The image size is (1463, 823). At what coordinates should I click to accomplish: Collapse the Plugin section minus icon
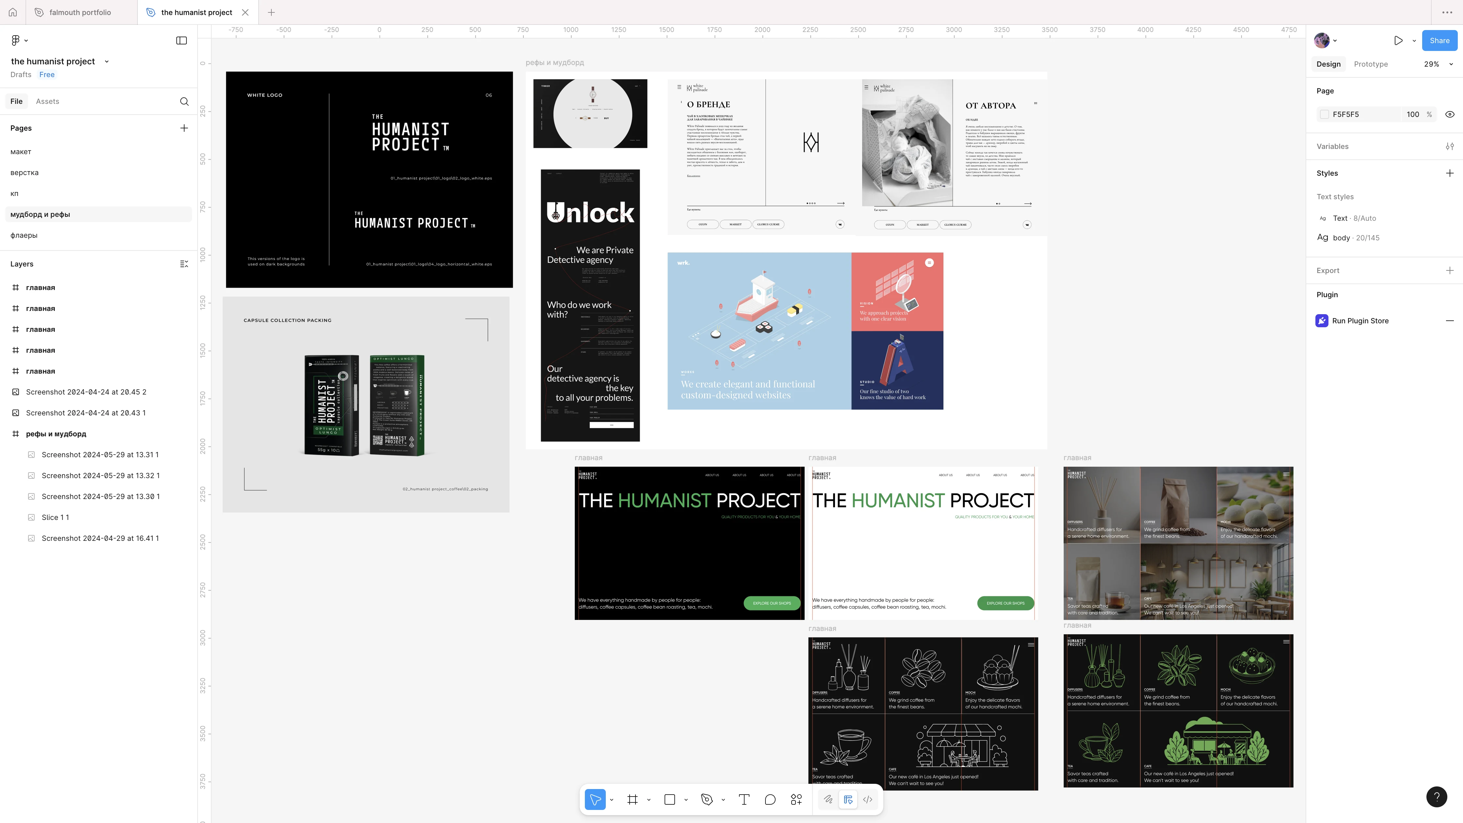pos(1449,321)
